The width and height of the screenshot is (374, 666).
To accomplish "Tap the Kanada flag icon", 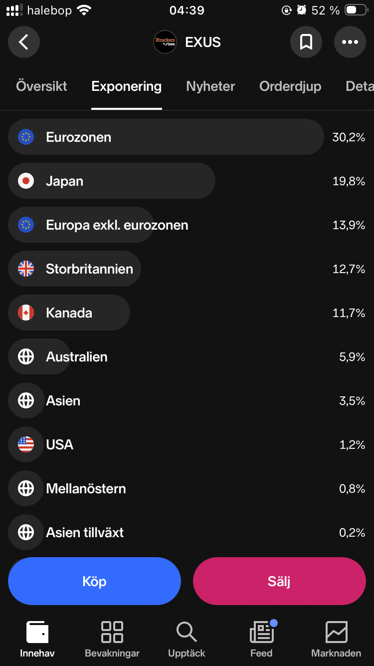I will pos(26,313).
